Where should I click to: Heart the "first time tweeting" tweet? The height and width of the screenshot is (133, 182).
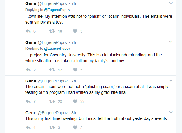click(x=75, y=127)
